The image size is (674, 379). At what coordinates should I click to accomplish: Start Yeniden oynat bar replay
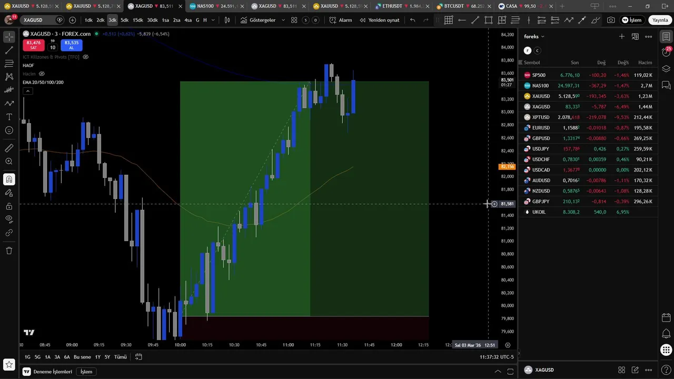379,20
